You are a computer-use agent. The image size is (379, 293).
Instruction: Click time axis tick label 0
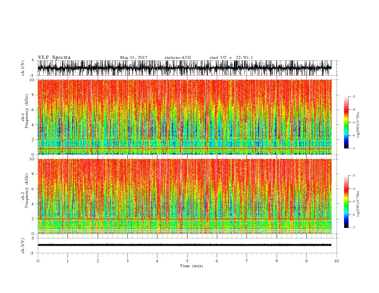38,261
